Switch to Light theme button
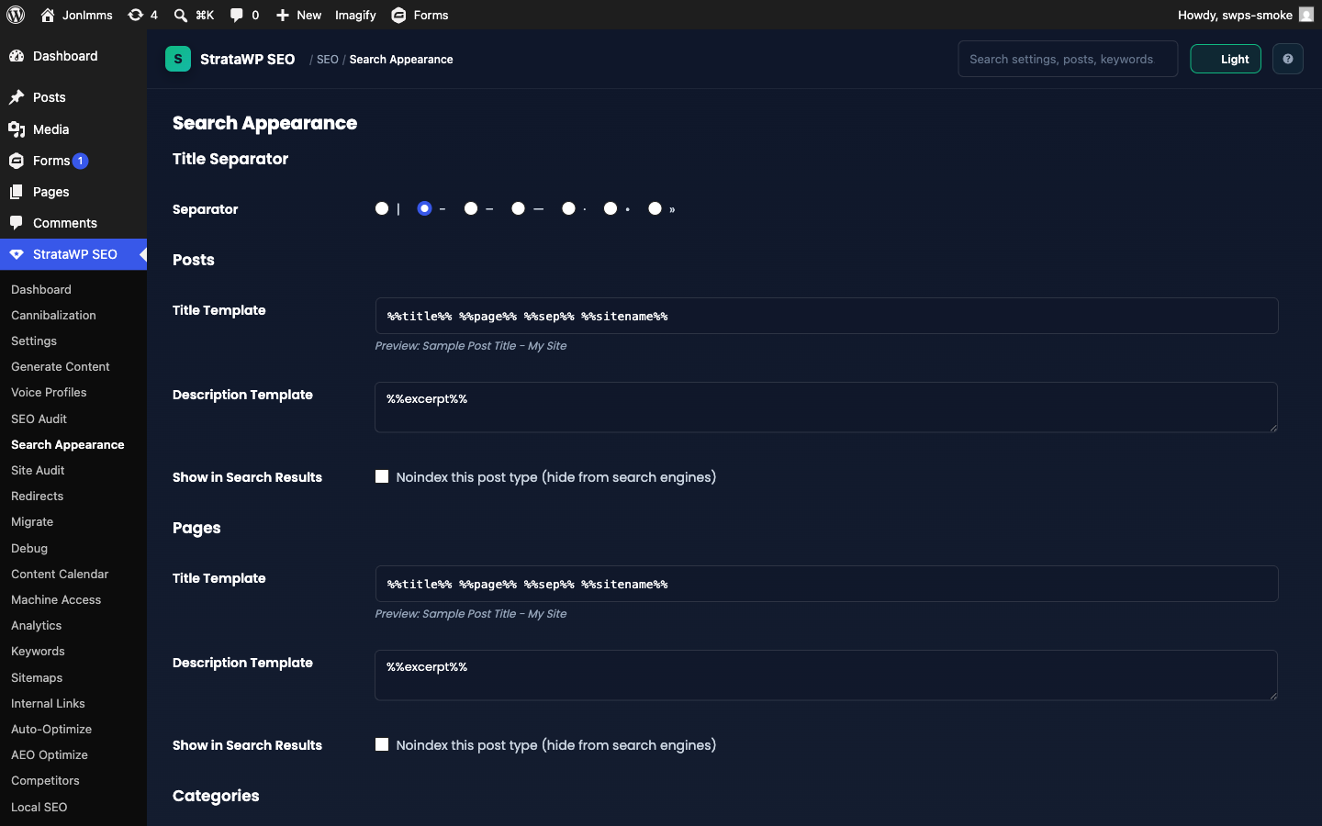Viewport: 1322px width, 826px height. click(x=1226, y=59)
